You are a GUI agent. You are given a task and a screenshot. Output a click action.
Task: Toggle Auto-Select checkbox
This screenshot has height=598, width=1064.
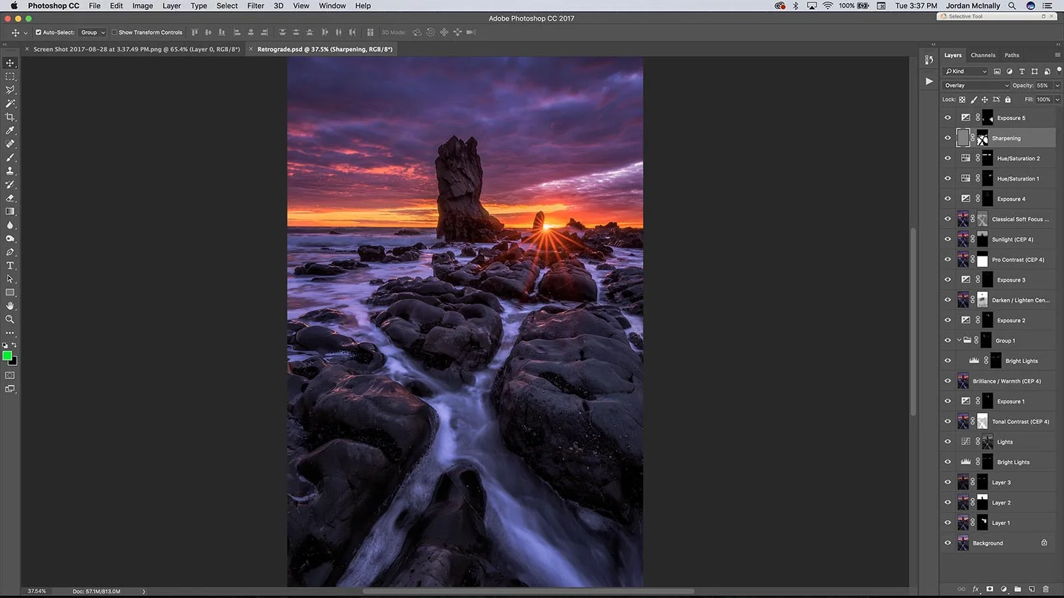(x=39, y=32)
